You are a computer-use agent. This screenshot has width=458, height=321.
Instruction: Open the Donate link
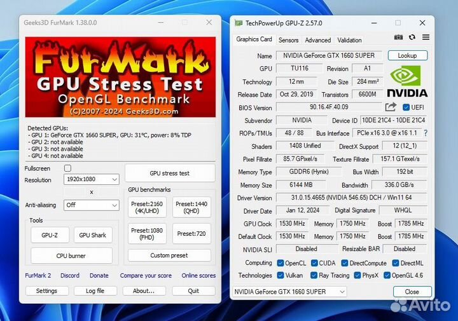pyautogui.click(x=99, y=275)
